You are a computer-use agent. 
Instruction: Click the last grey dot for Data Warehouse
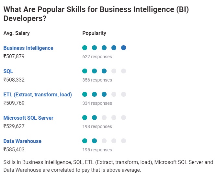(123, 141)
